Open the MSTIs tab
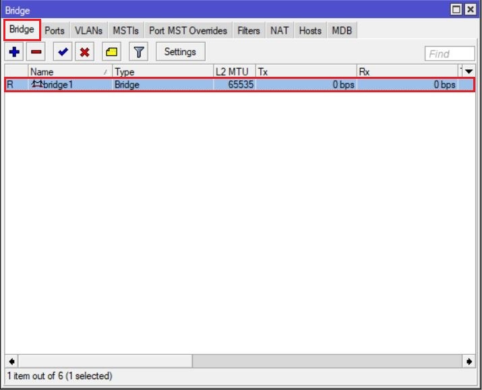The height and width of the screenshot is (390, 482). click(126, 30)
